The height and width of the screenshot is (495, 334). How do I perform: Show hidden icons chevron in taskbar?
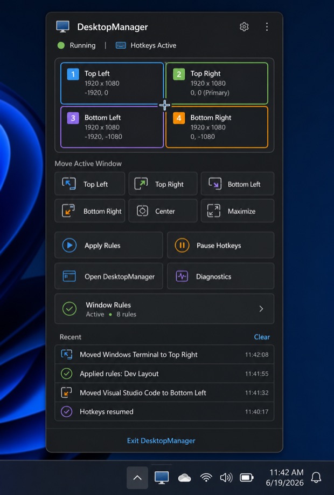click(137, 478)
